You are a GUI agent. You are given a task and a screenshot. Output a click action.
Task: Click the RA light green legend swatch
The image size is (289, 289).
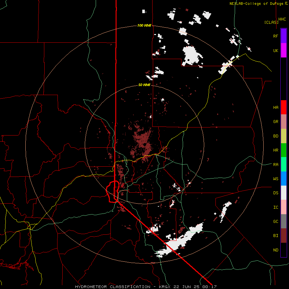284,164
